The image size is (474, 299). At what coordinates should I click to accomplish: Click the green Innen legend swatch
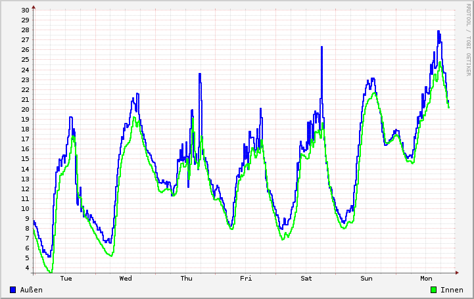[433, 290]
